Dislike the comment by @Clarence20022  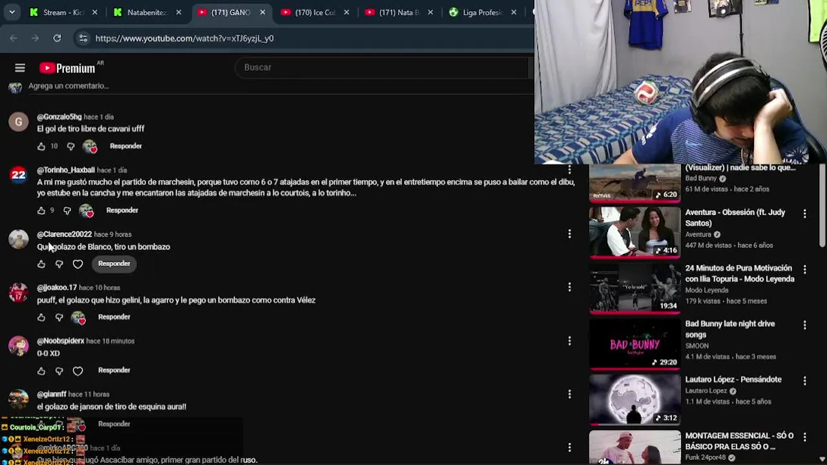59,264
